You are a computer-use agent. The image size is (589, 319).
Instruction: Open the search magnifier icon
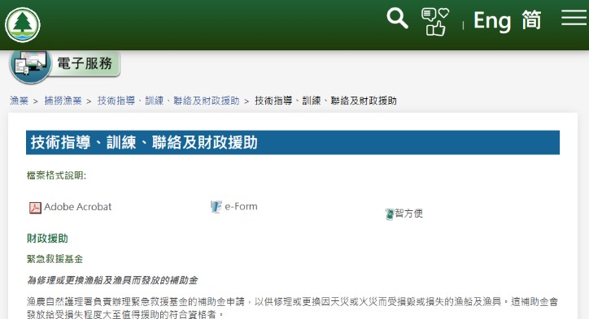coord(397,19)
